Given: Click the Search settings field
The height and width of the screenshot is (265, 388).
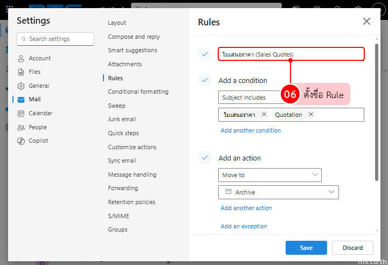Looking at the screenshot, I should 56,39.
